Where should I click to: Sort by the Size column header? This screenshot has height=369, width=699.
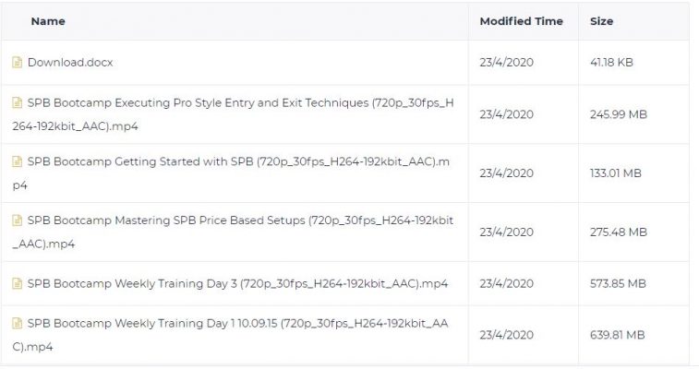[x=601, y=21]
